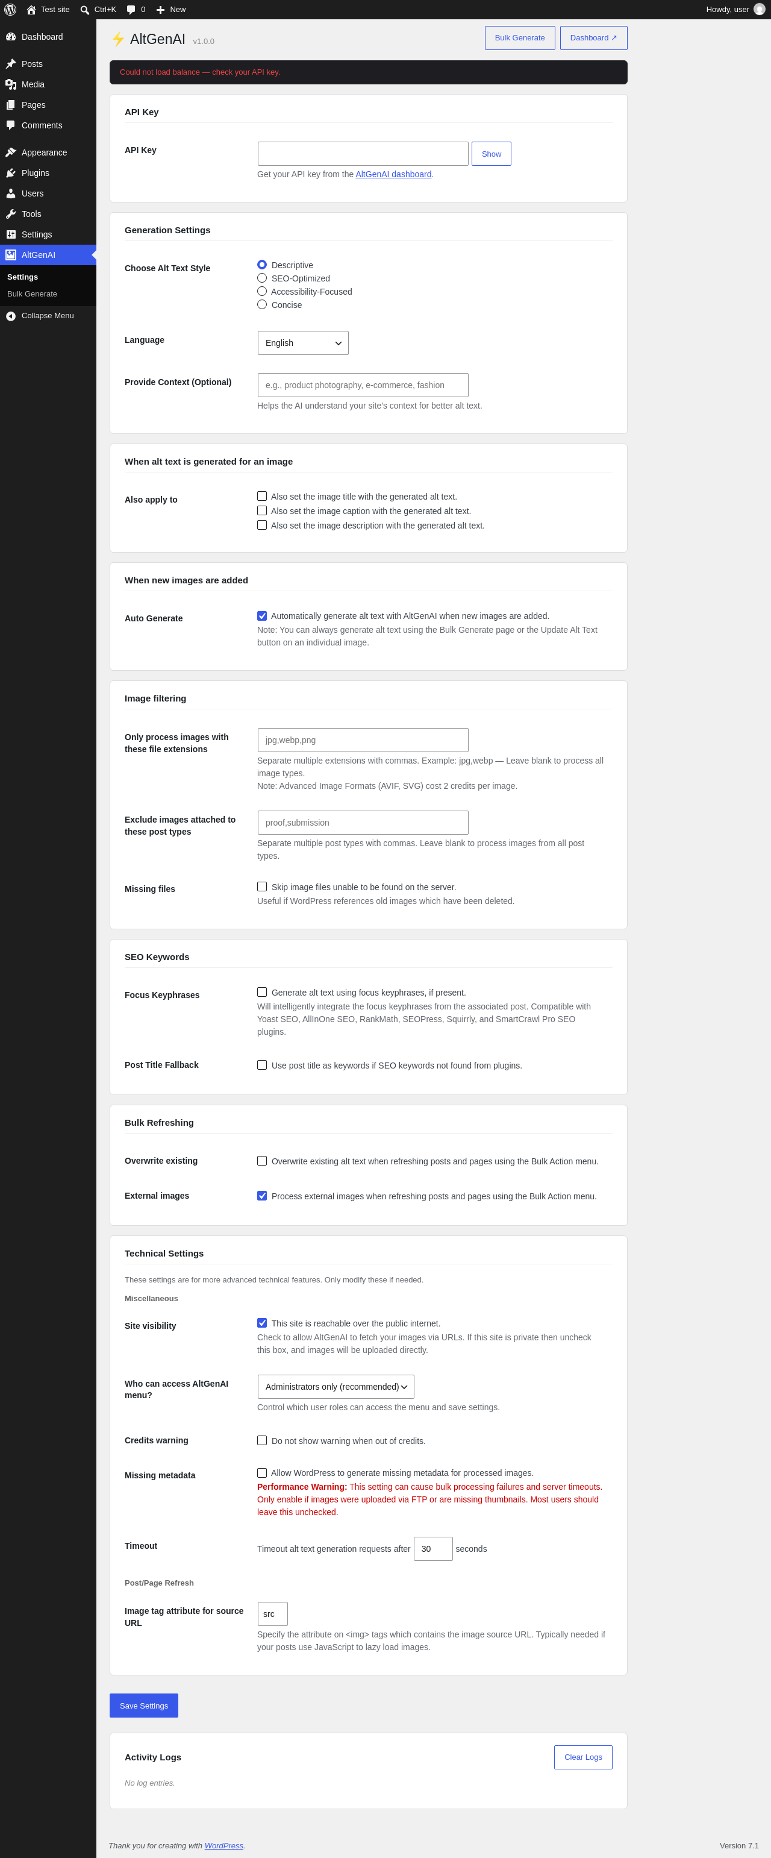Click the Appearance paintbrush icon

point(11,153)
